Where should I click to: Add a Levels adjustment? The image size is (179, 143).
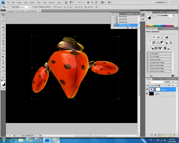click(158, 37)
